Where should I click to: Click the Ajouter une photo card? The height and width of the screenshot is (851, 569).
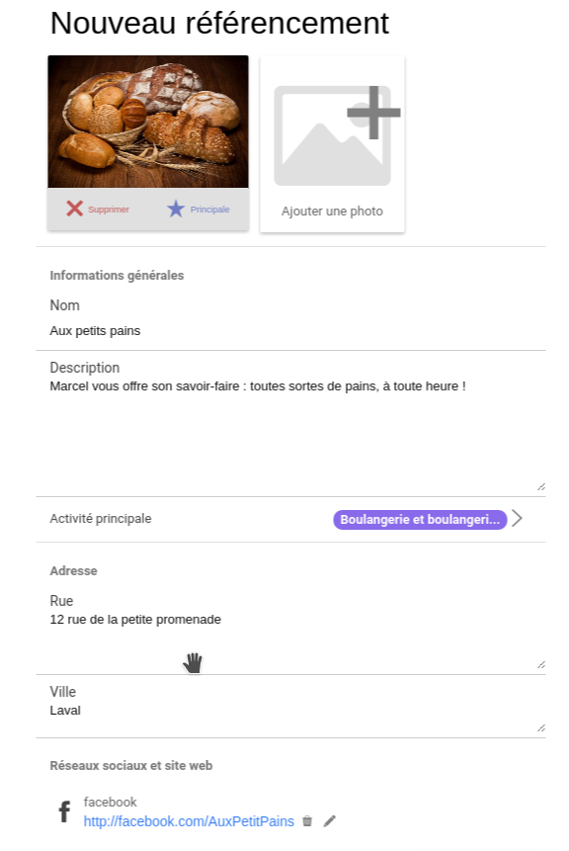[332, 144]
